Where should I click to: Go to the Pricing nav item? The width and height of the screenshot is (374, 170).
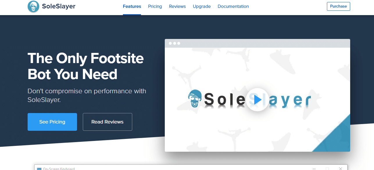pos(155,6)
